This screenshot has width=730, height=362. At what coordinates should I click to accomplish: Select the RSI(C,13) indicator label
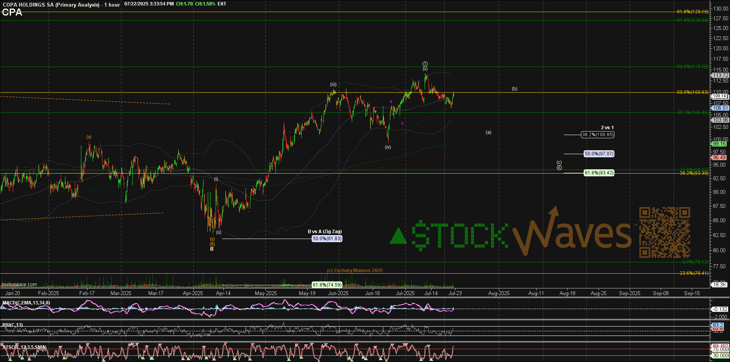[x=12, y=325]
